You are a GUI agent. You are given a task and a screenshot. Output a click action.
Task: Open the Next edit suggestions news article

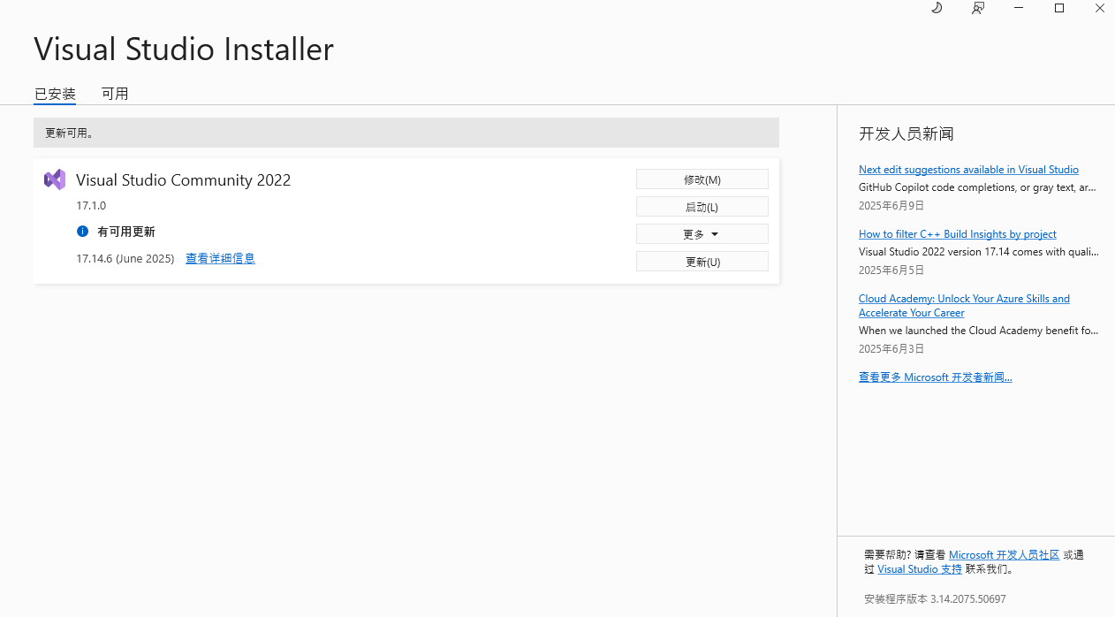click(968, 169)
